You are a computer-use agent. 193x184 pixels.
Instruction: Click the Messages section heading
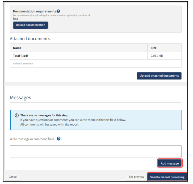pos(20,98)
